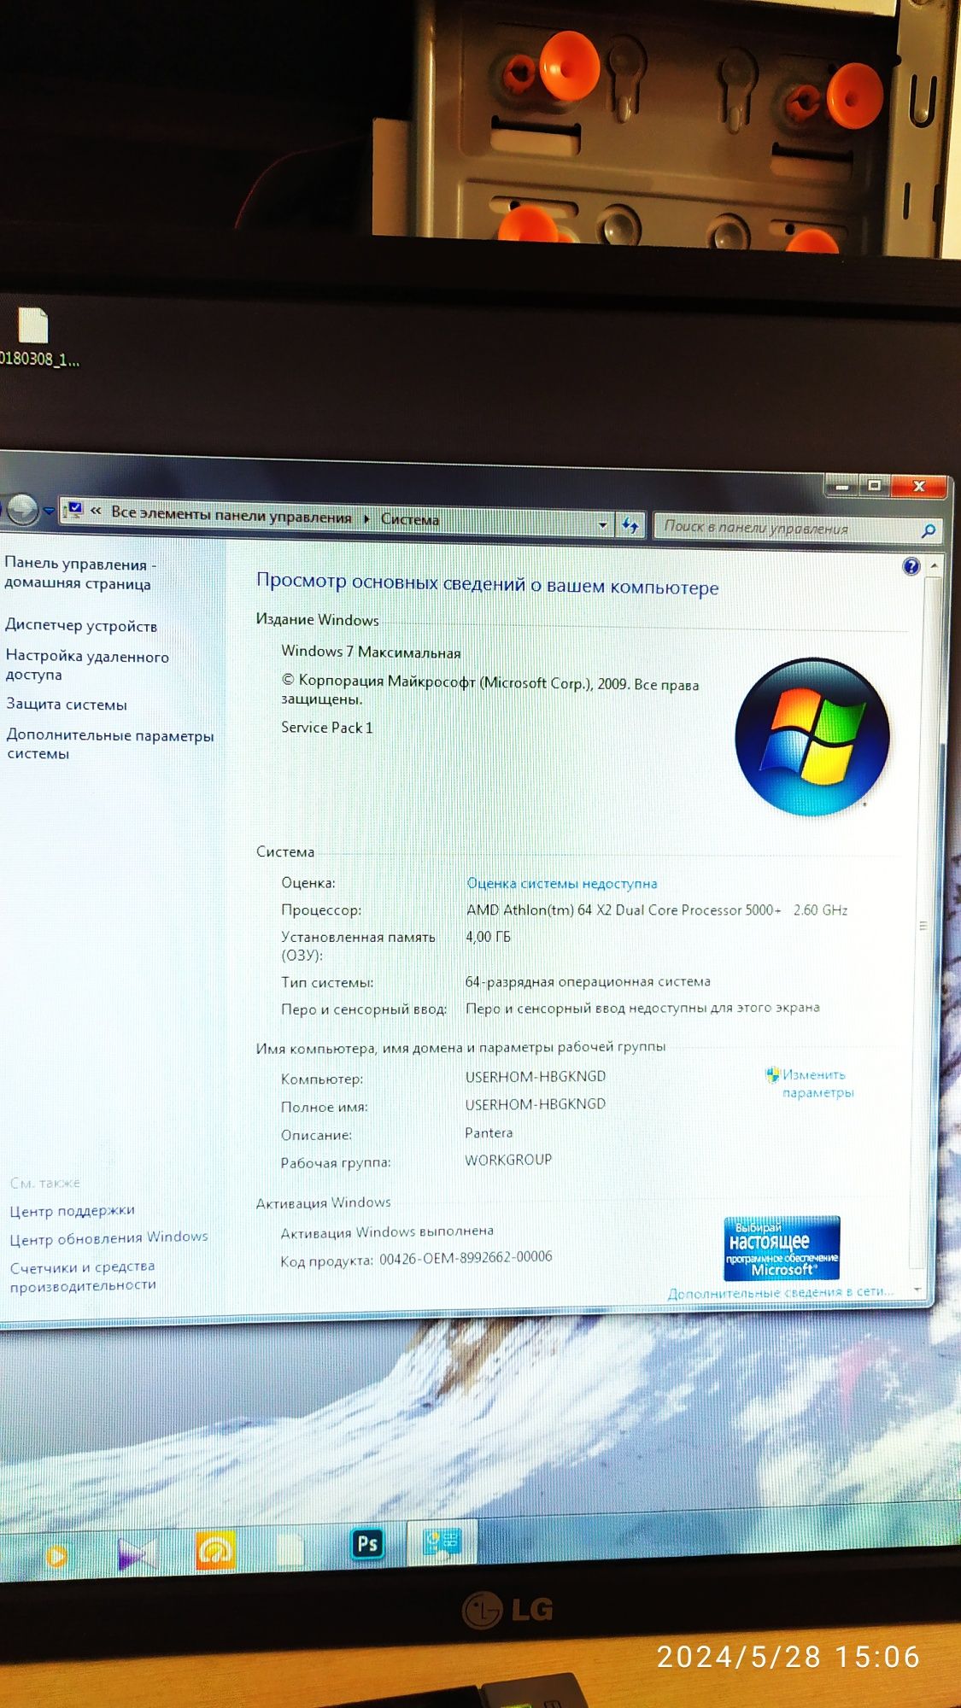The height and width of the screenshot is (1708, 961).
Task: Open the help question mark icon
Action: point(911,565)
